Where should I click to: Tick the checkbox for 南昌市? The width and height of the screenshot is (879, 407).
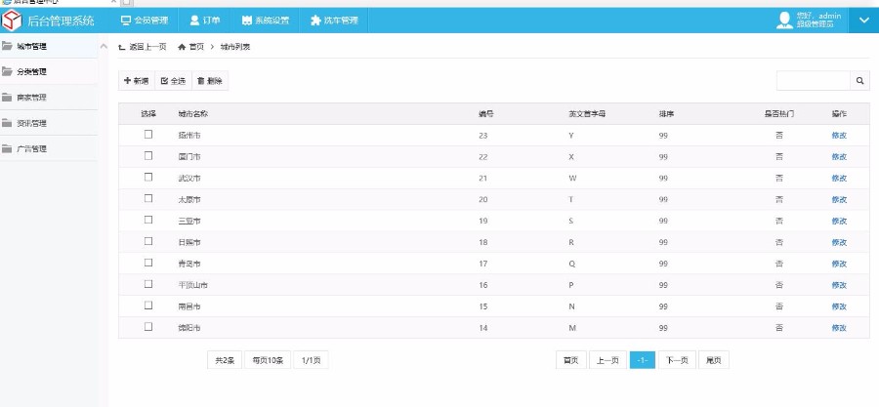(148, 305)
